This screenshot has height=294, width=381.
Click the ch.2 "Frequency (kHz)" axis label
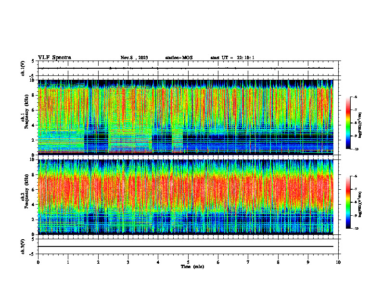(26, 191)
